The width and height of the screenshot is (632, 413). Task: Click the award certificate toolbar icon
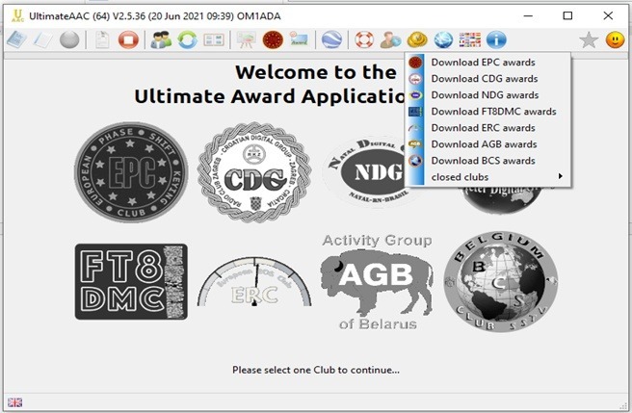tap(299, 39)
